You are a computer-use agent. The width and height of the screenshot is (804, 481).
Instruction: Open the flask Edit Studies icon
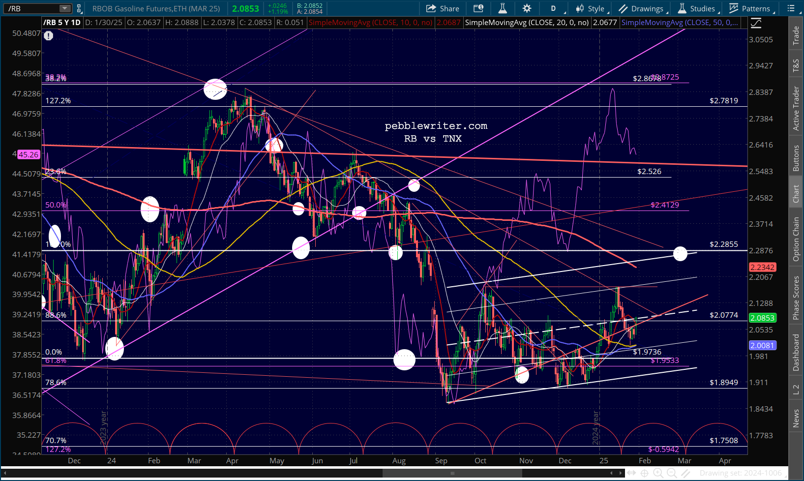(x=503, y=8)
